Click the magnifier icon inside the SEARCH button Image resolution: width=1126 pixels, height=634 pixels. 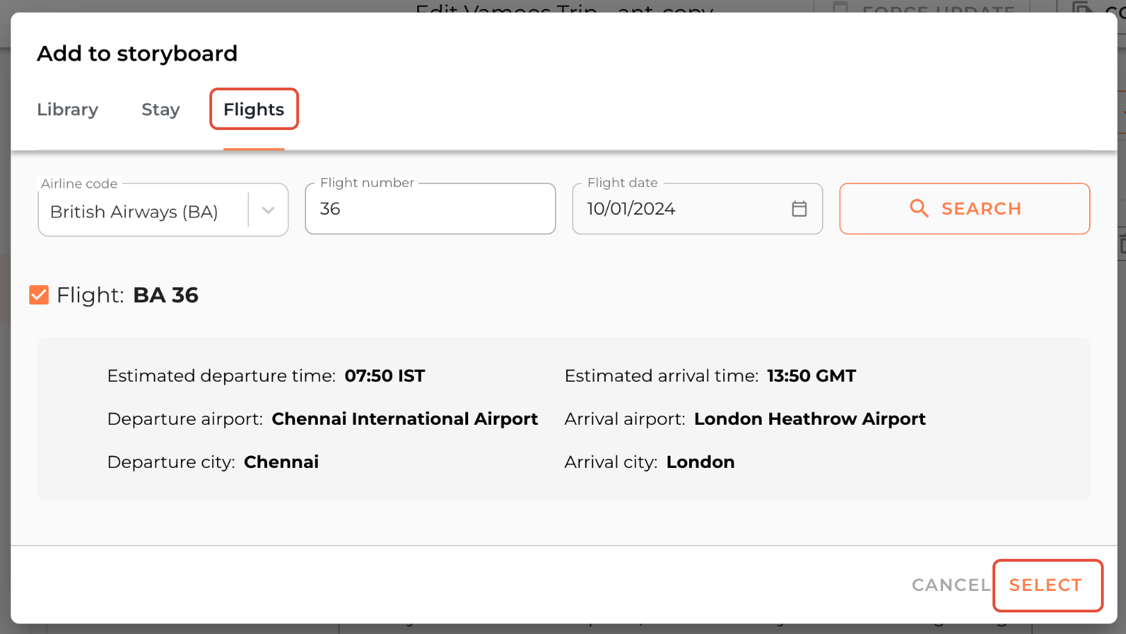coord(919,209)
